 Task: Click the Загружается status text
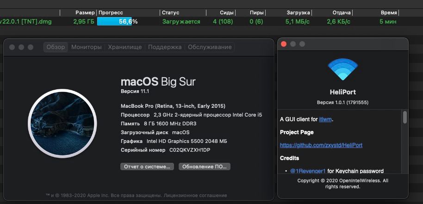pyautogui.click(x=181, y=22)
